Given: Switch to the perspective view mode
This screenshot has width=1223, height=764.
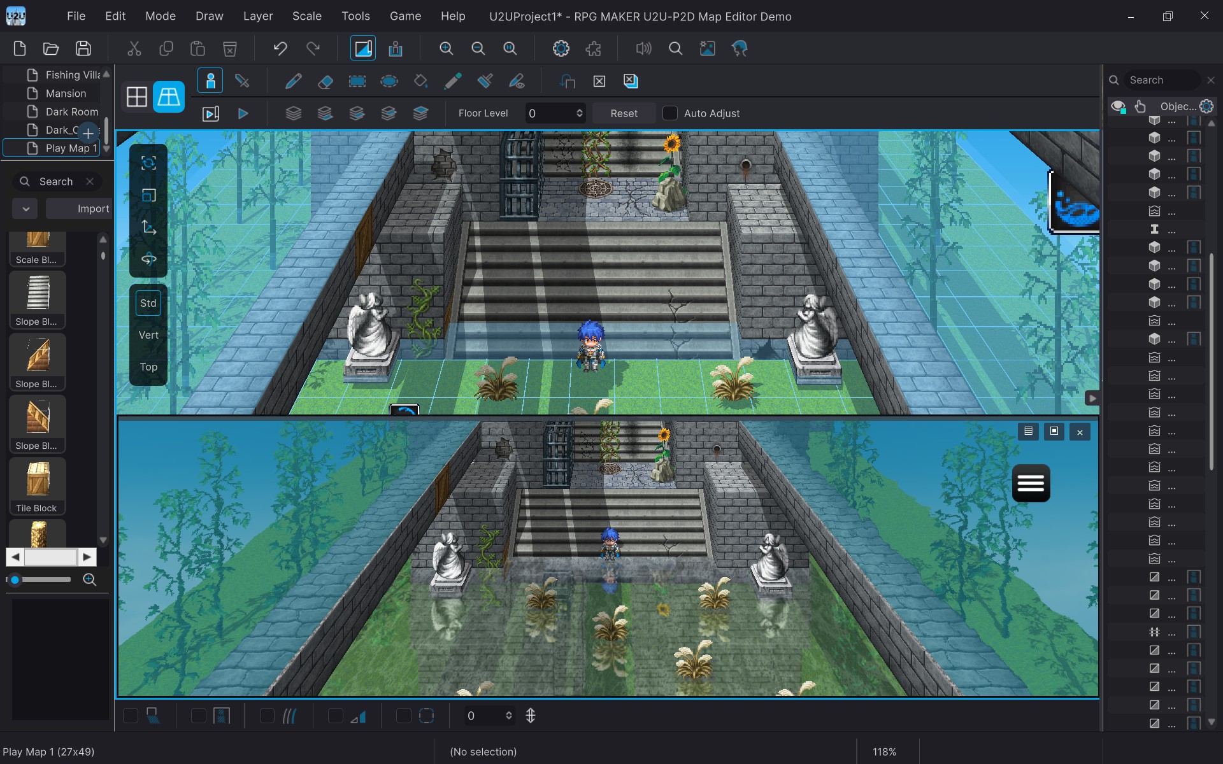Looking at the screenshot, I should pyautogui.click(x=169, y=97).
